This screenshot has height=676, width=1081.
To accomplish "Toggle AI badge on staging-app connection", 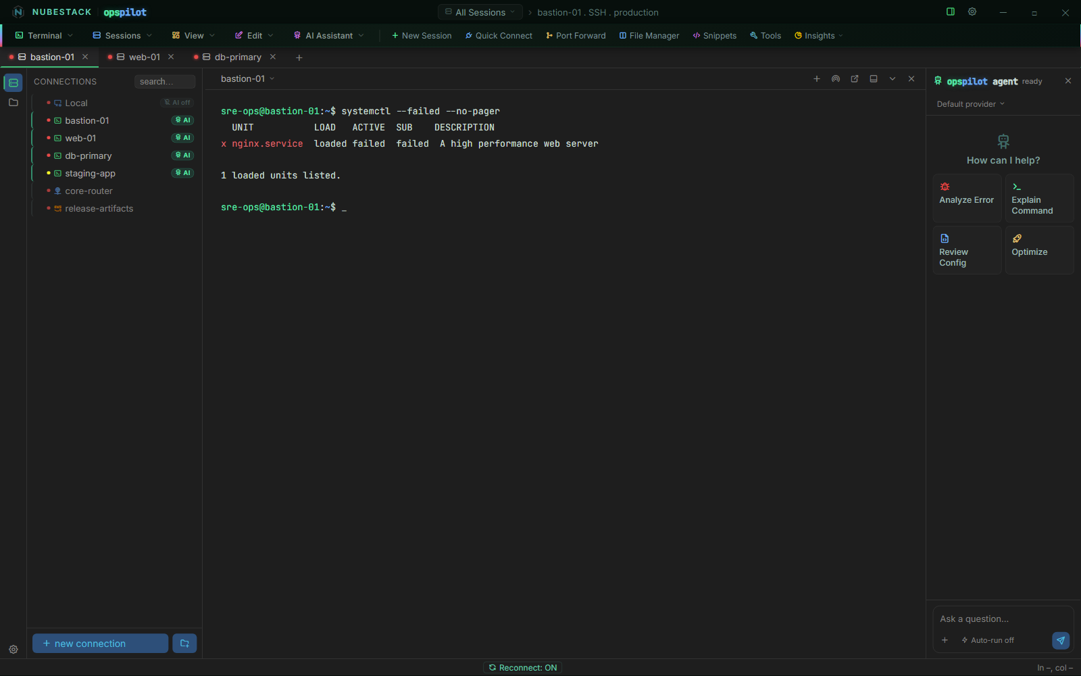I will coord(182,173).
